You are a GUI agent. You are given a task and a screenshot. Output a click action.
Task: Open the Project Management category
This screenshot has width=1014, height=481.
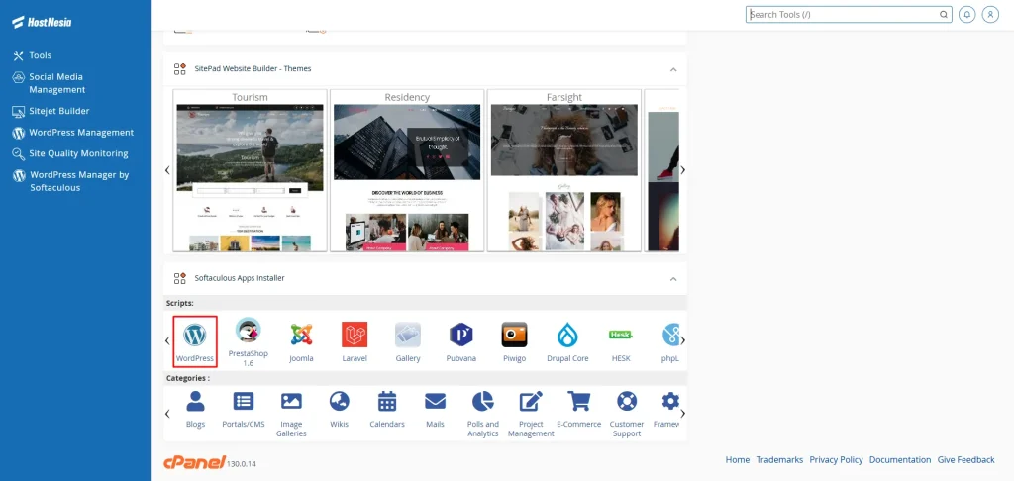pyautogui.click(x=531, y=415)
